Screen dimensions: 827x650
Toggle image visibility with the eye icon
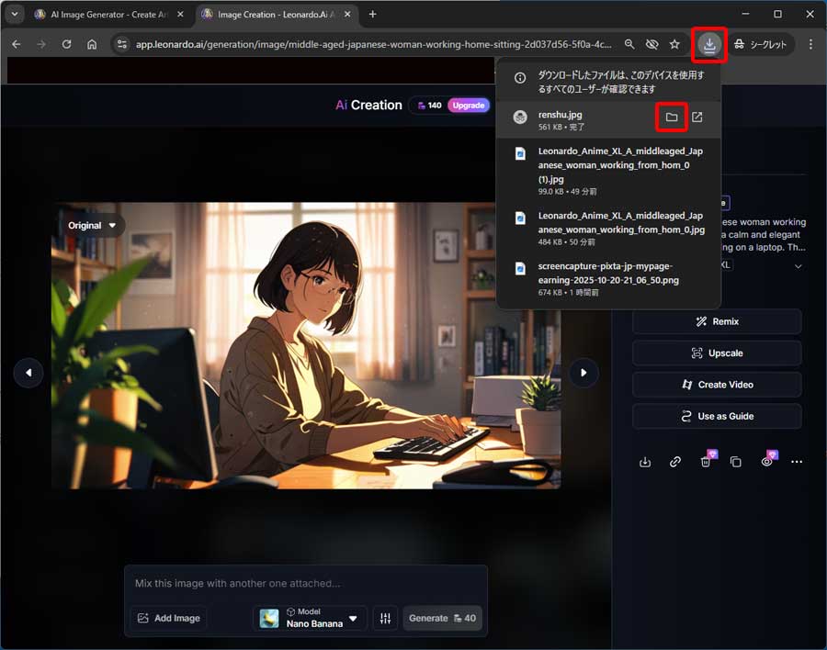pos(766,462)
